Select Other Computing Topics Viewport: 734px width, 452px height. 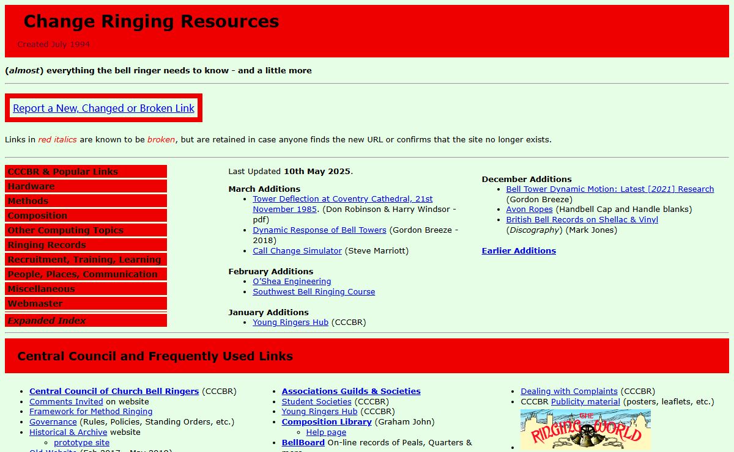click(86, 230)
